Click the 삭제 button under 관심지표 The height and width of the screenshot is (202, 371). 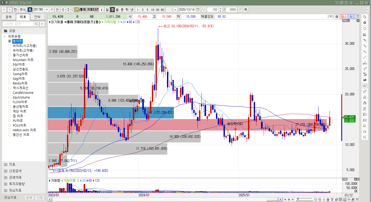click(40, 198)
